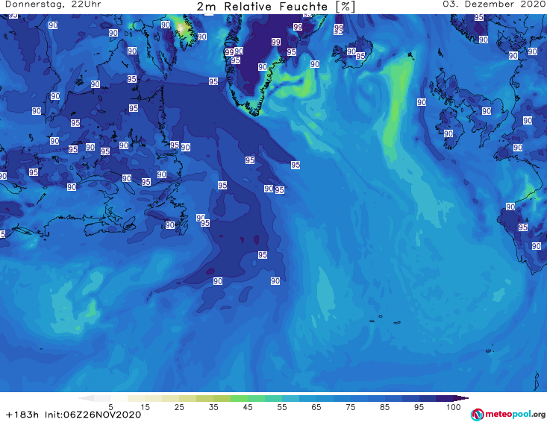This screenshot has height=422, width=547.
Task: Click the meteopool circular logo icon
Action: 477,415
